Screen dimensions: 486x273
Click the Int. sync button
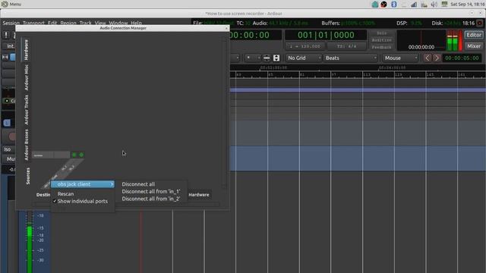click(9, 46)
